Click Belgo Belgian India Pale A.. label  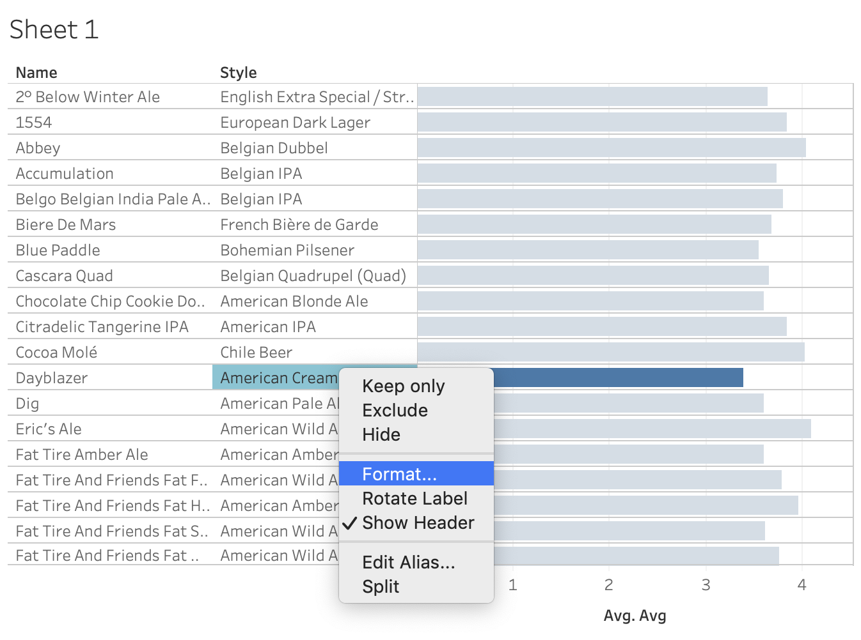tap(113, 199)
